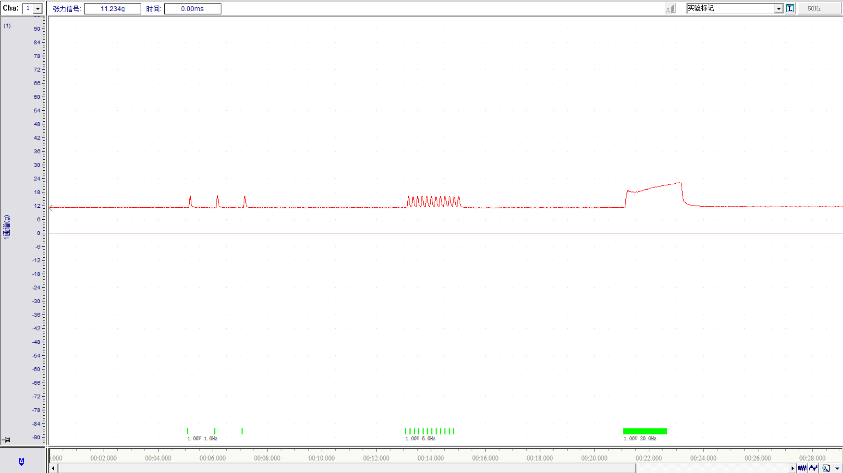Click the right scroll arrow of timeline scrollbar
The image size is (843, 473).
click(792, 468)
